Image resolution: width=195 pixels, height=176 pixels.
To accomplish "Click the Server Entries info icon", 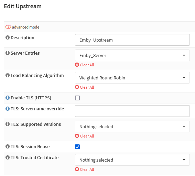I will coord(8,53).
